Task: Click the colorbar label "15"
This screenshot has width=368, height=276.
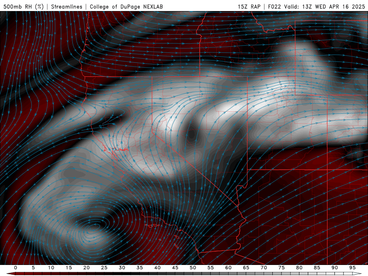Action: point(69,268)
